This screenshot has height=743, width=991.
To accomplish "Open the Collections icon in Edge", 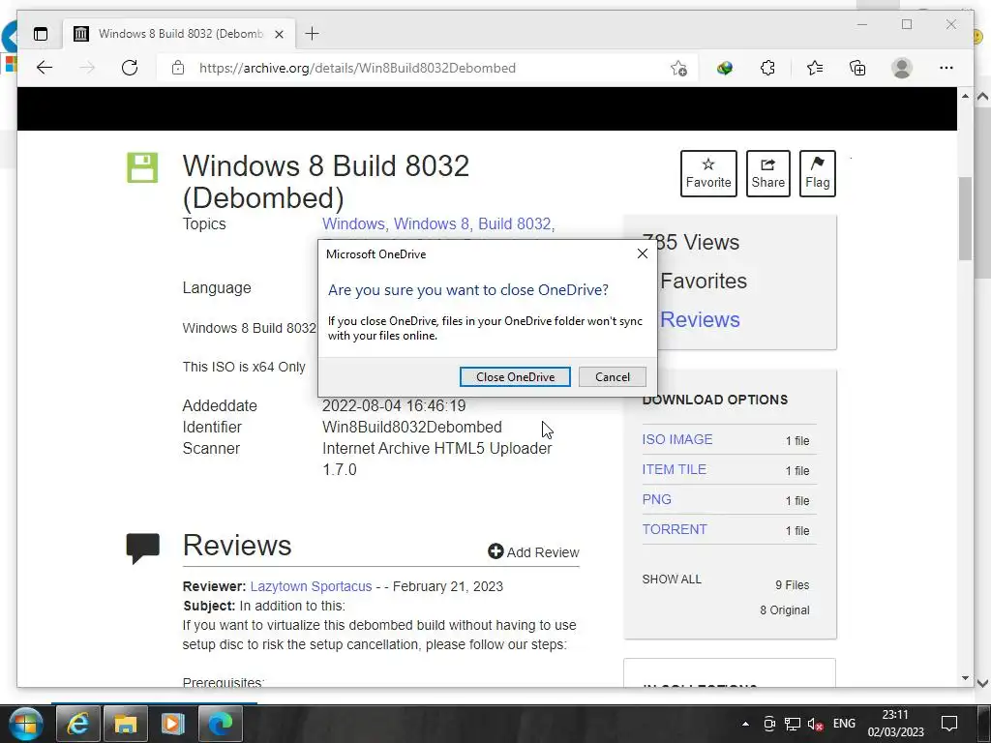I will (x=857, y=68).
